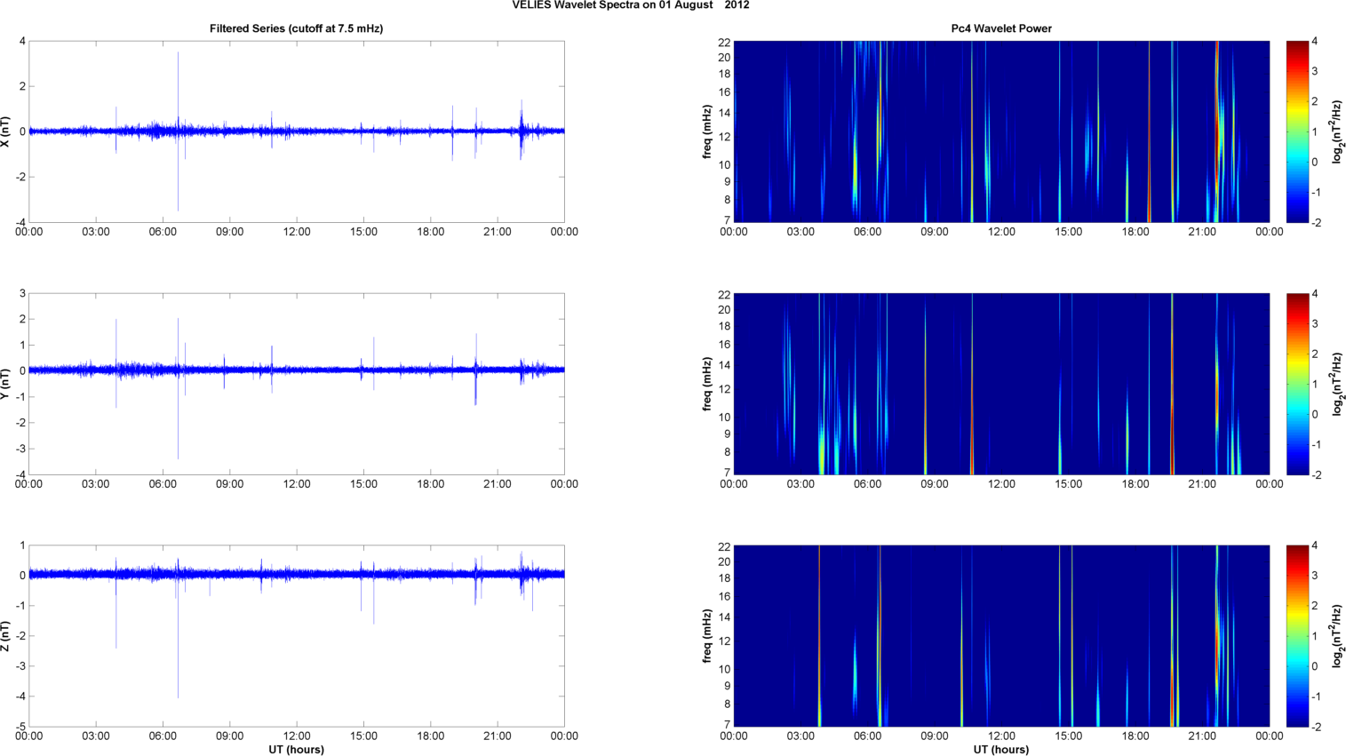
Task: Click the 7 frequency tick on the bottom spectrogram
Action: pyautogui.click(x=727, y=726)
